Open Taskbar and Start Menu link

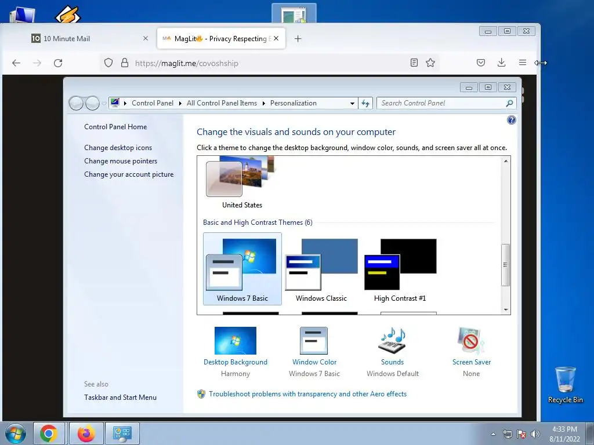[121, 397]
